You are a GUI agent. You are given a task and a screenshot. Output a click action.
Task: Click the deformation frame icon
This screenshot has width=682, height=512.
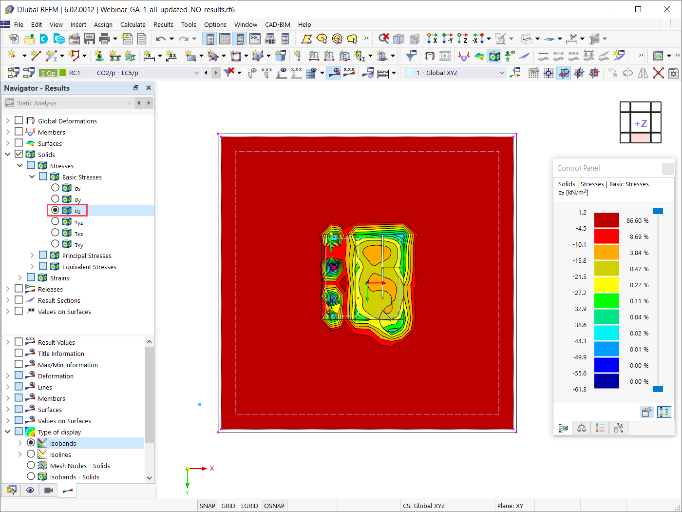[430, 56]
